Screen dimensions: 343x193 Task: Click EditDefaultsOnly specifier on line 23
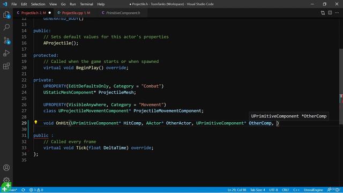coord(88,86)
